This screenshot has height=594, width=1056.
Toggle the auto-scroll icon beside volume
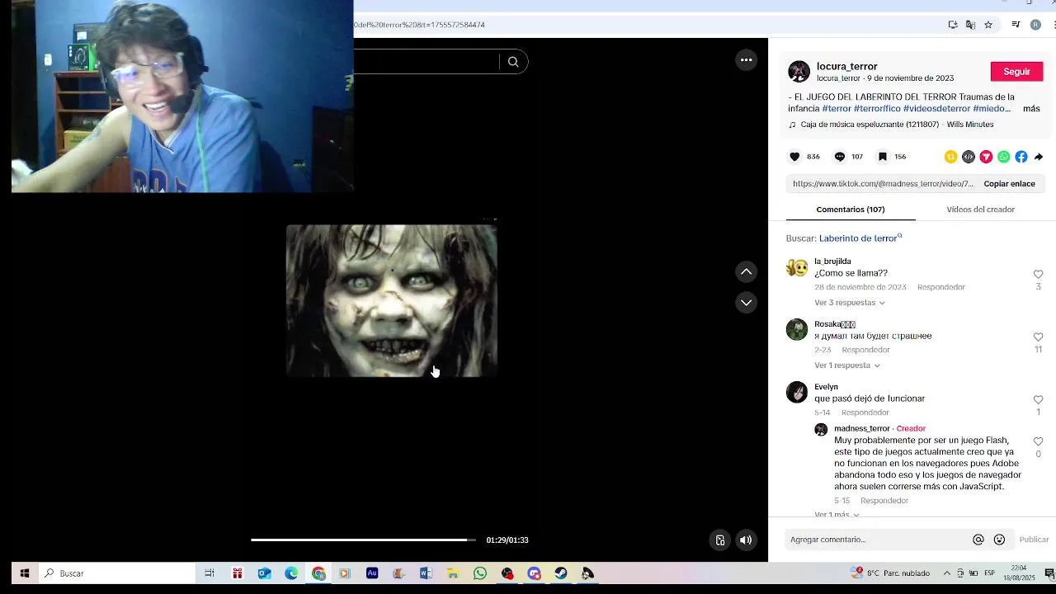click(720, 540)
